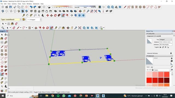Choose the Pan hand tool in second toolbar row
This screenshot has height=98, width=175.
pyautogui.click(x=84, y=11)
